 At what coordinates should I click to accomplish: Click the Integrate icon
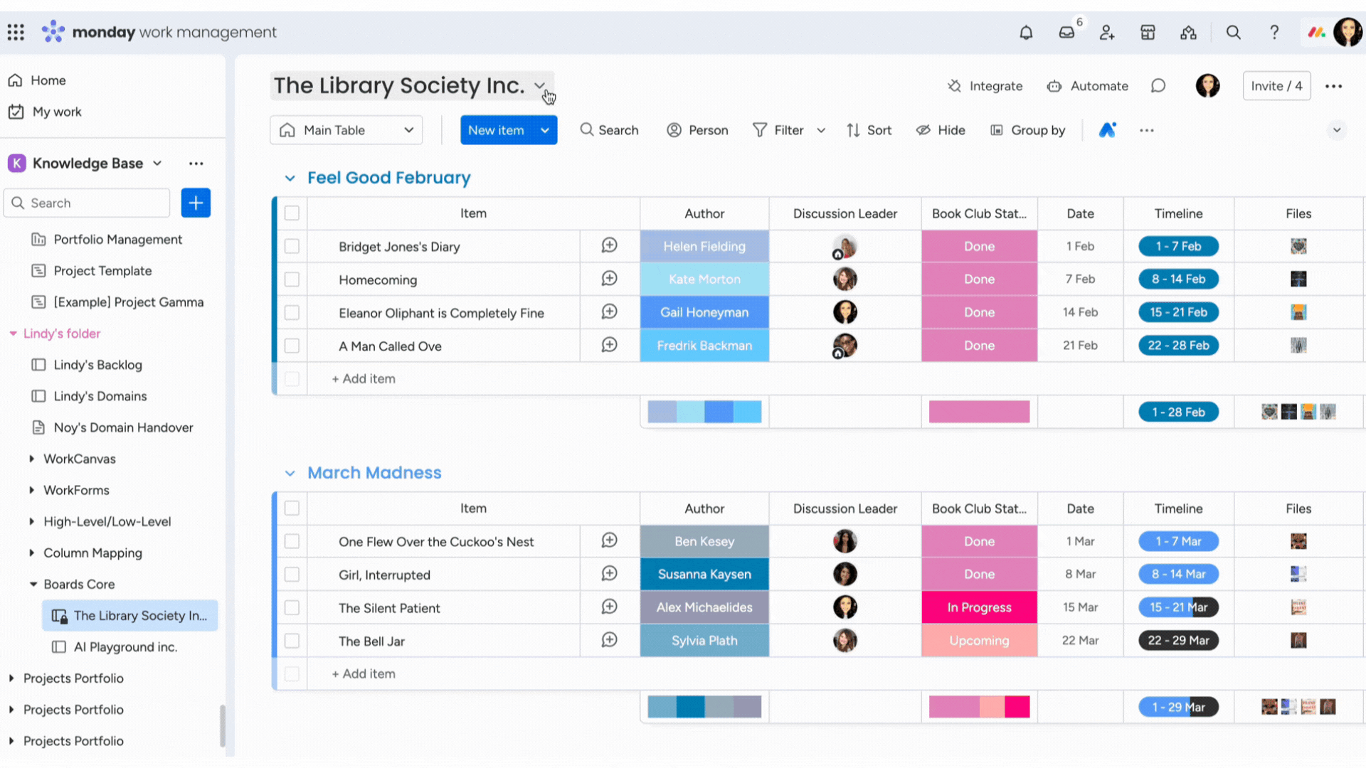(955, 85)
